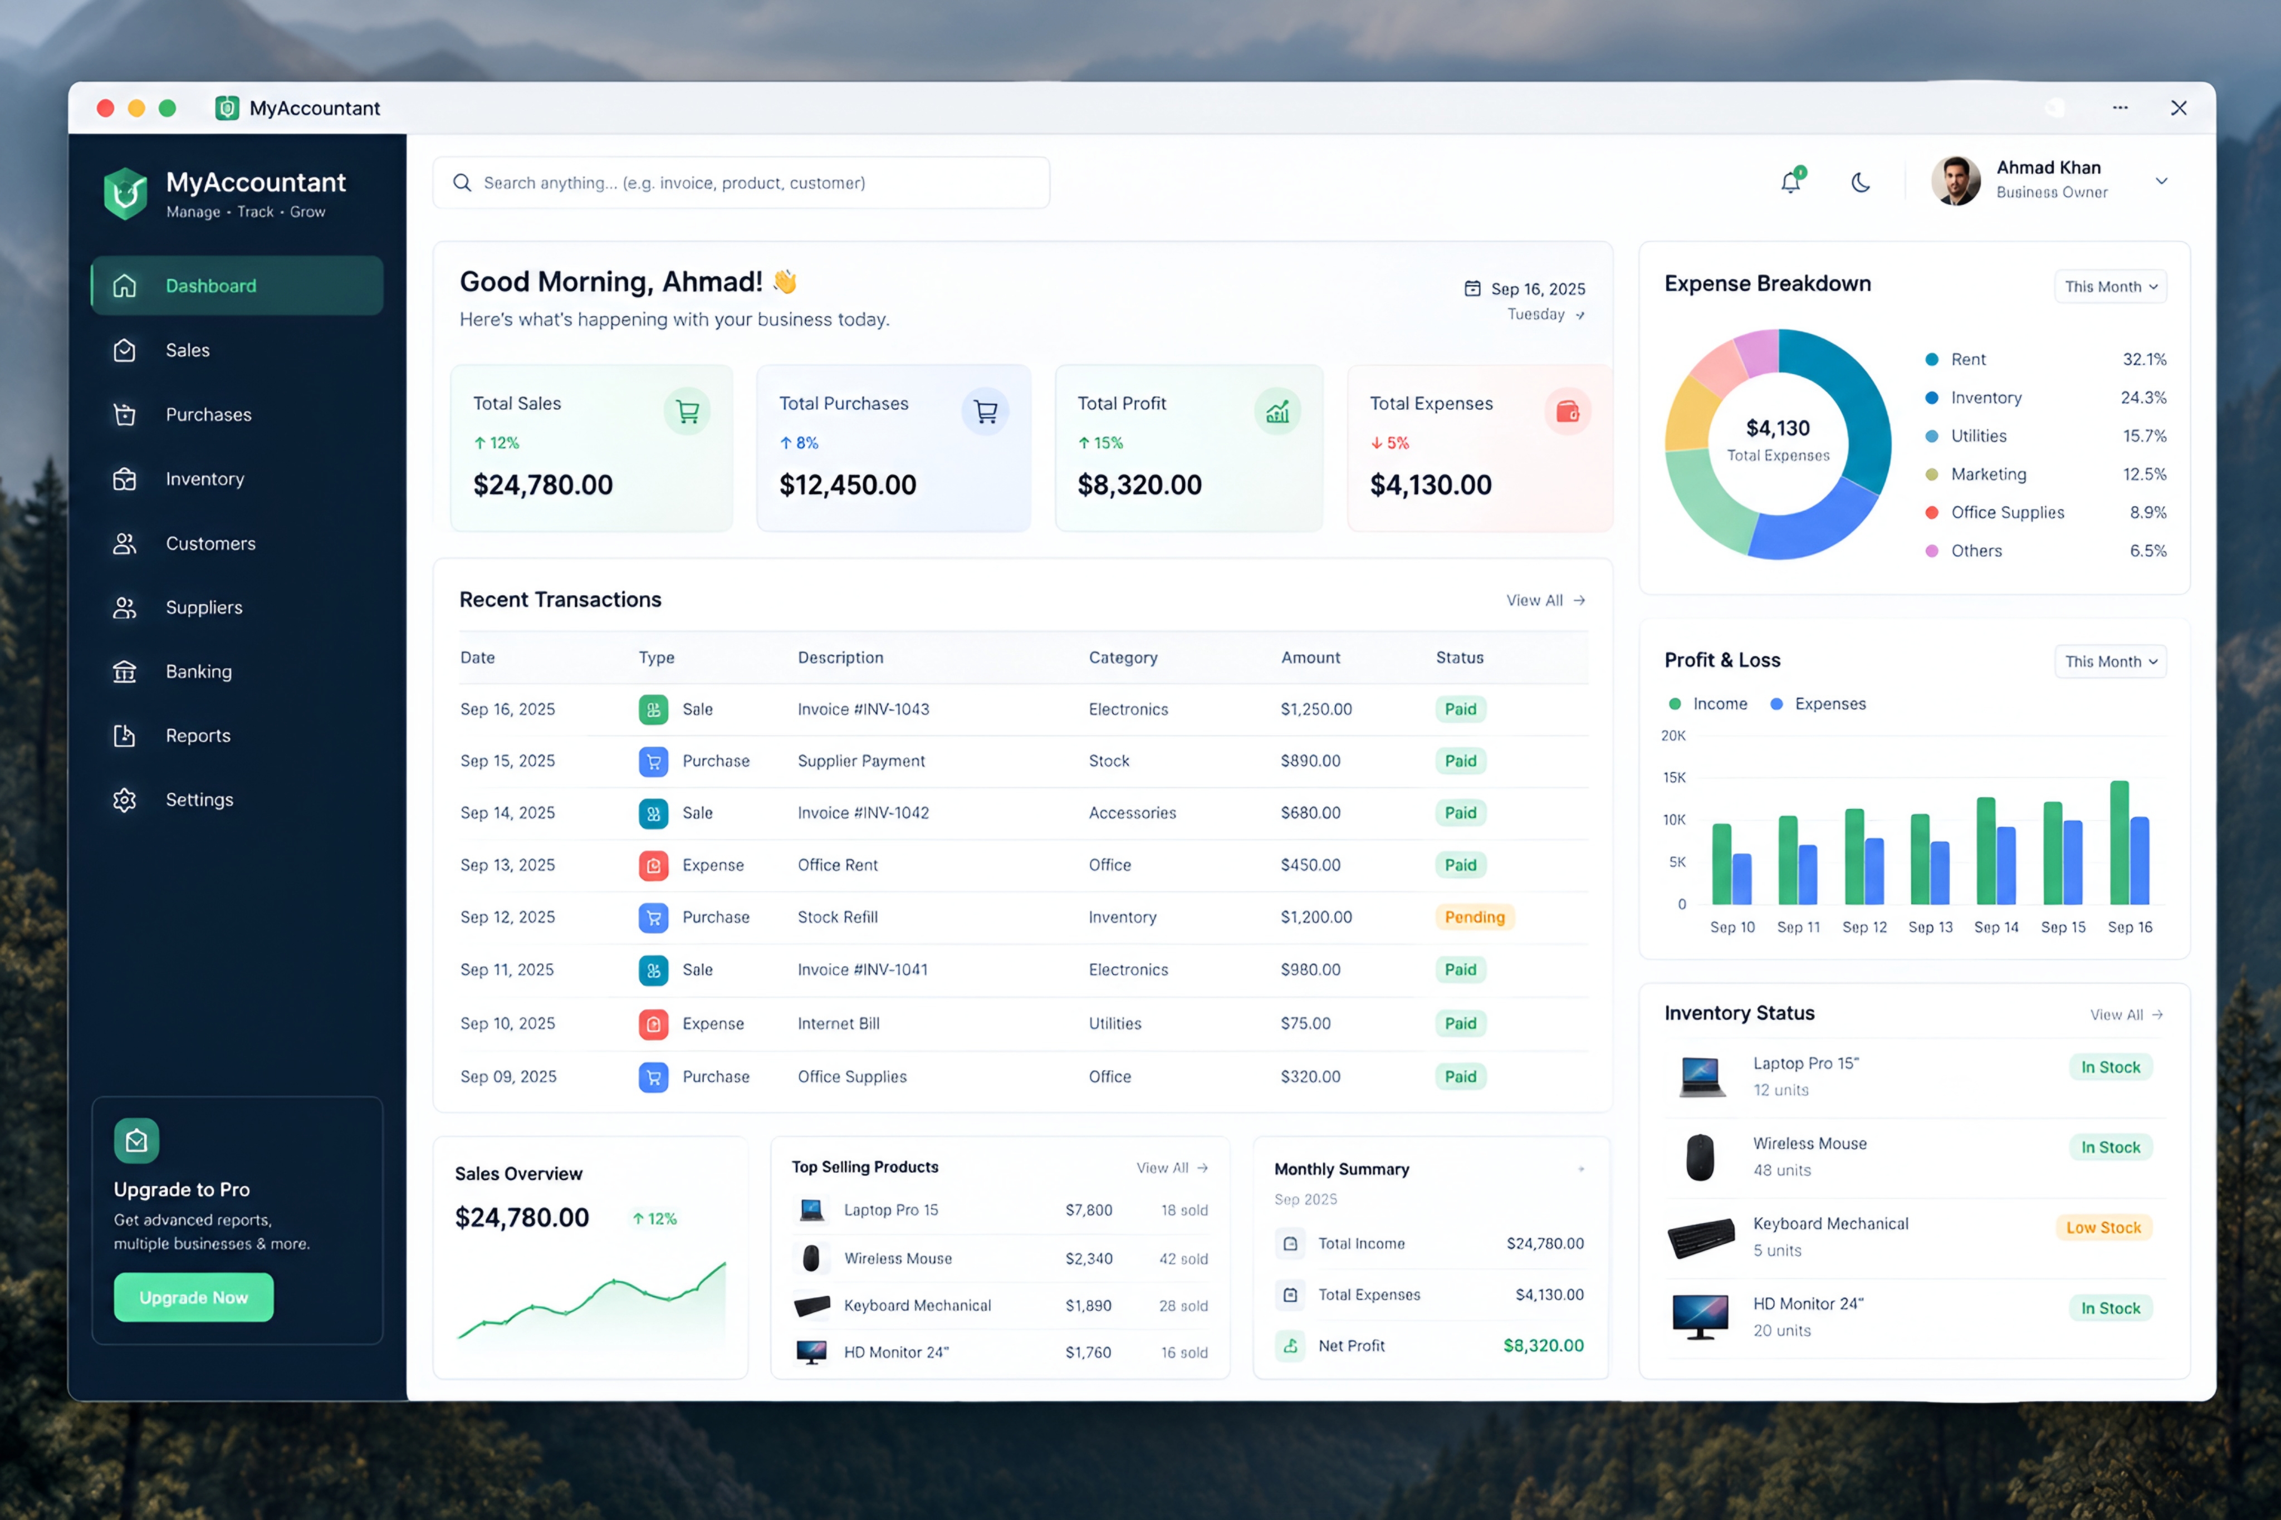Click the search magnifier icon
This screenshot has width=2281, height=1520.
(x=462, y=182)
